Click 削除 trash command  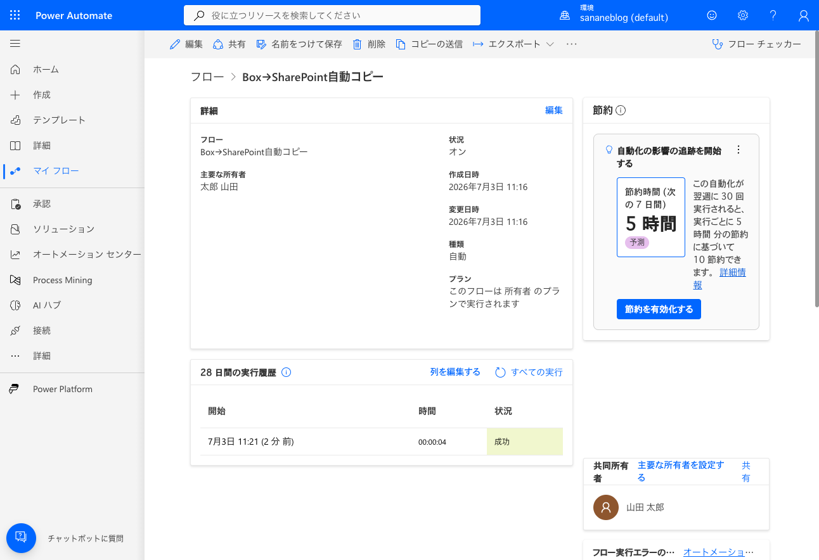369,44
